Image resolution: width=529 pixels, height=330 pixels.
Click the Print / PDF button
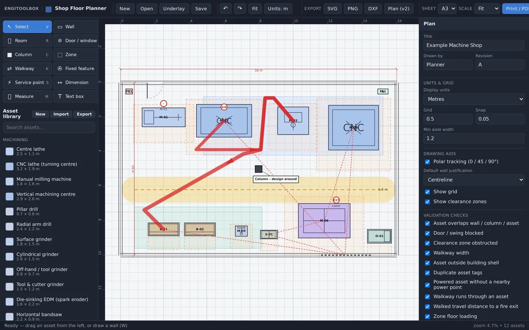click(515, 8)
